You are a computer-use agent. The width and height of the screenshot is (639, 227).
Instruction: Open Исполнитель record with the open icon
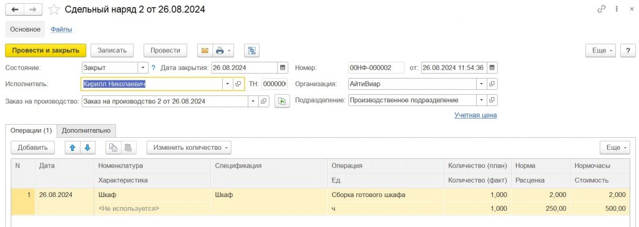pyautogui.click(x=238, y=84)
